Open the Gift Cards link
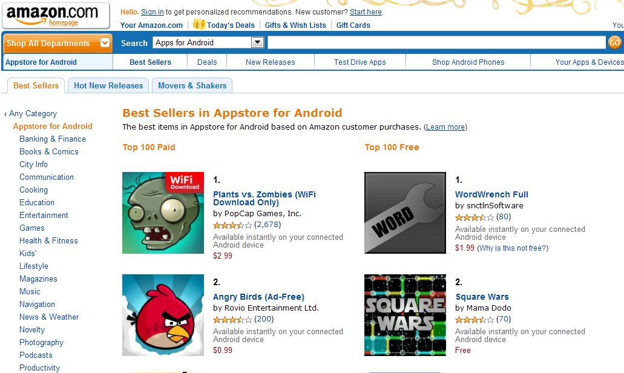This screenshot has height=373, width=624. [353, 25]
